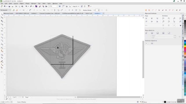Click the Paste icon
This screenshot has height=104, width=186.
click(22, 6)
